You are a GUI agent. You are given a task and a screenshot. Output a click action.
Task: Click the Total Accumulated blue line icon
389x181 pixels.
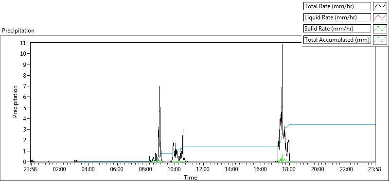point(380,40)
